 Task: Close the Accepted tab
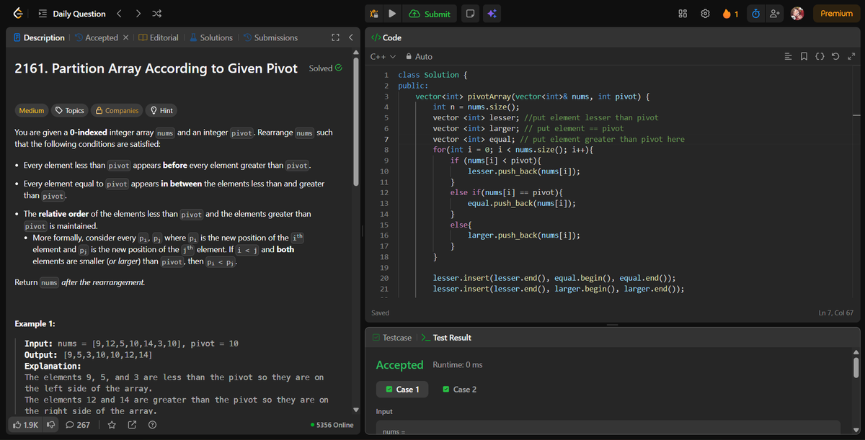point(125,37)
